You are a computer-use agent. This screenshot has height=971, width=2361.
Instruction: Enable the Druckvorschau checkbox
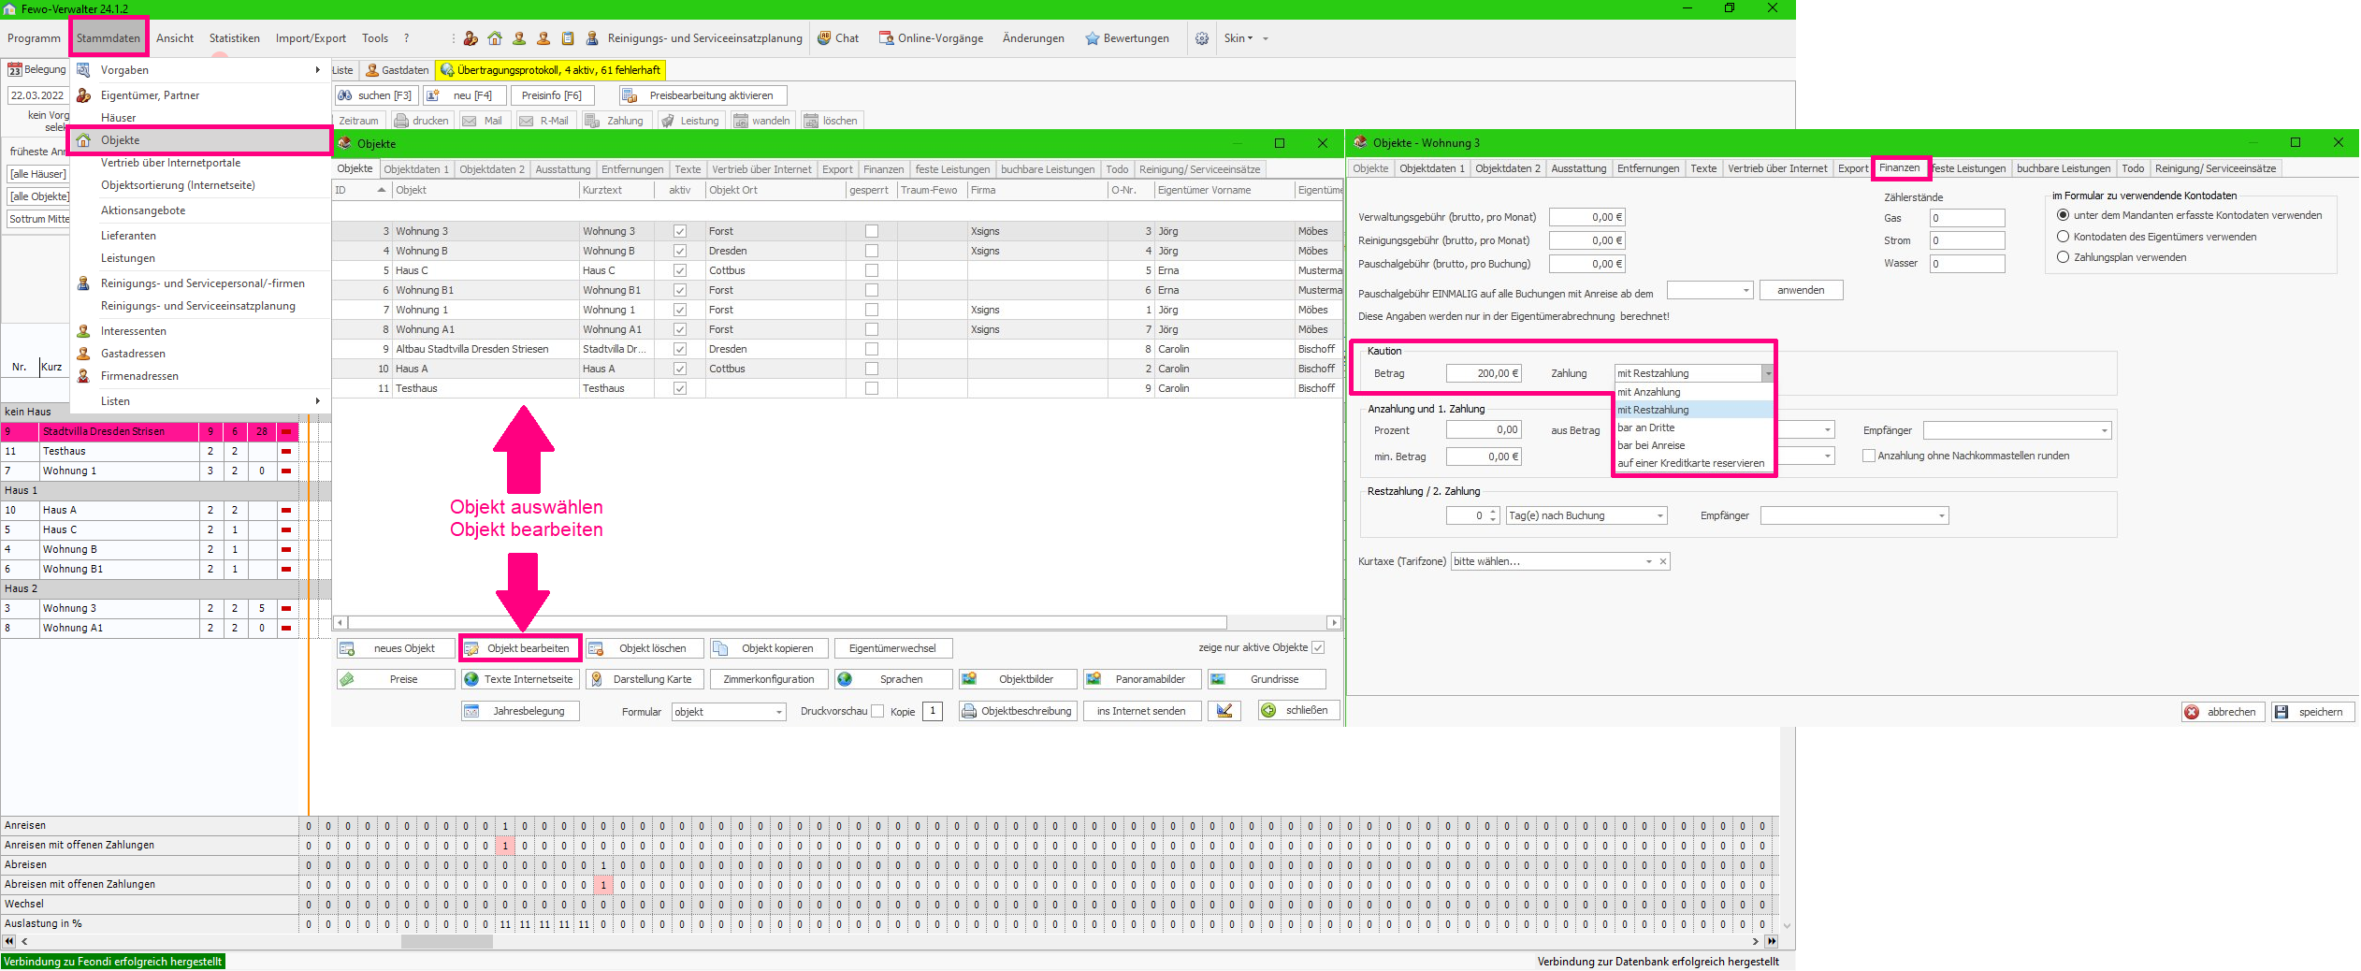(x=877, y=711)
